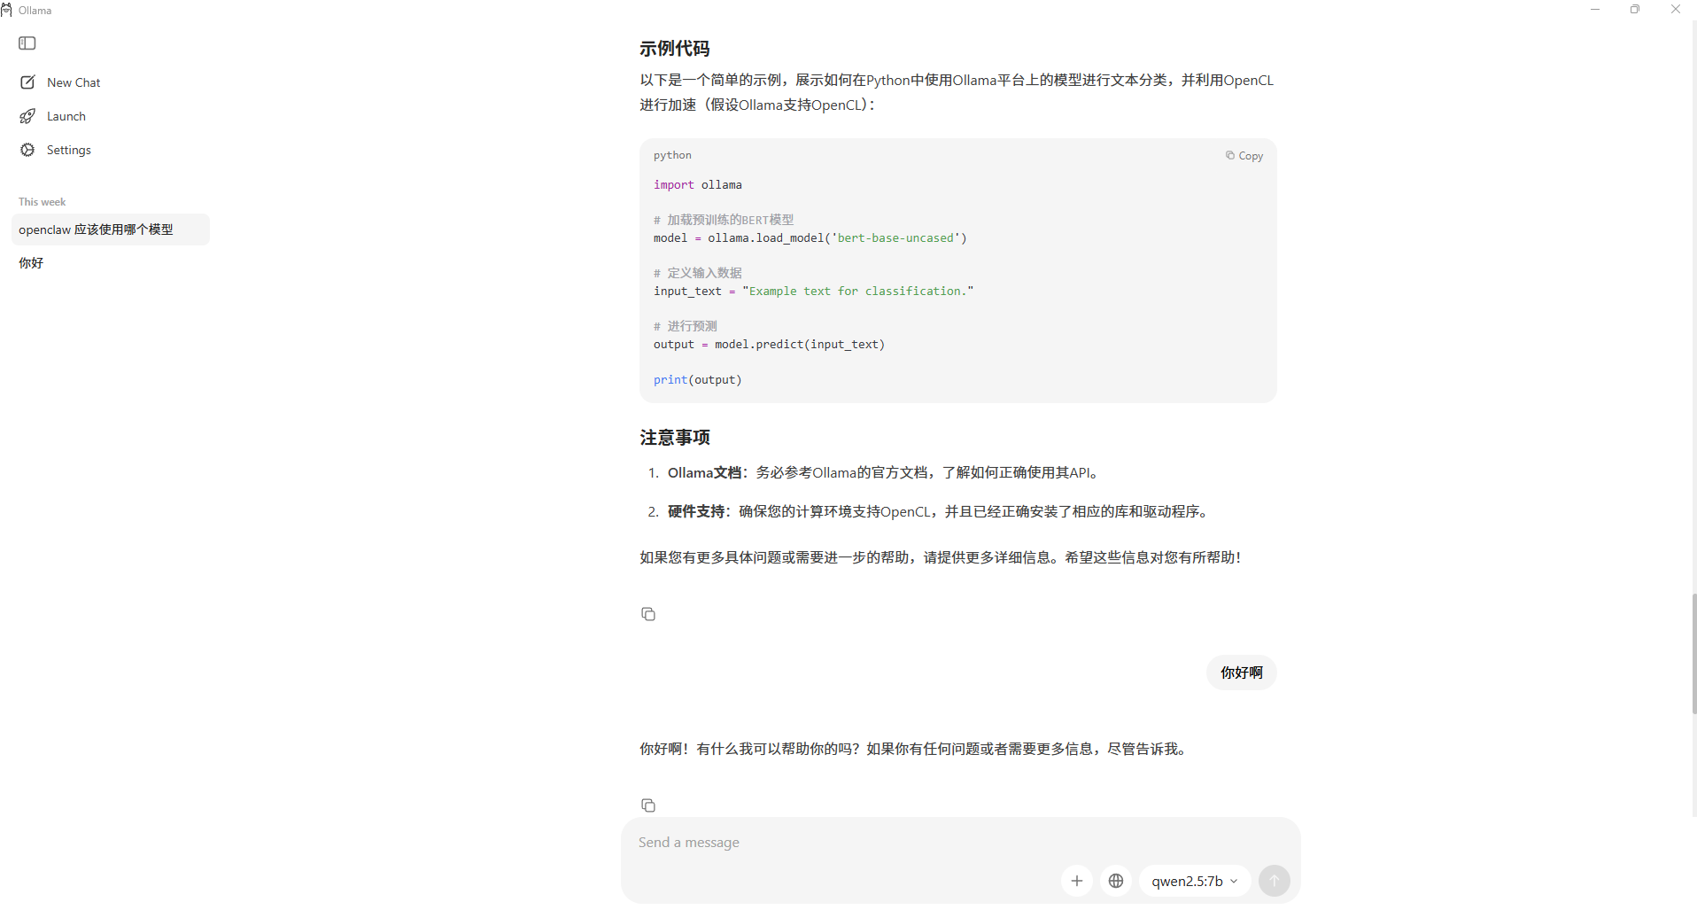The image size is (1697, 910).
Task: Click the '你好啊' user message bubble
Action: tap(1242, 673)
